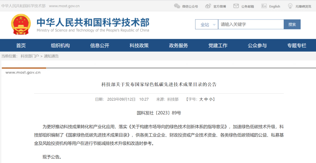The height and width of the screenshot is (163, 316).
Task: Open the 官方微博 link
Action: [x=220, y=6]
